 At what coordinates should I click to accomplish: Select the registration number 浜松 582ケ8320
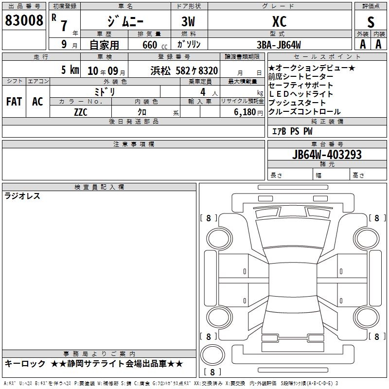(184, 71)
